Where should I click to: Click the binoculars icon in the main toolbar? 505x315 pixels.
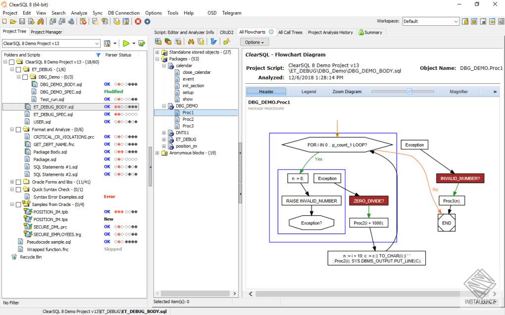point(40,22)
